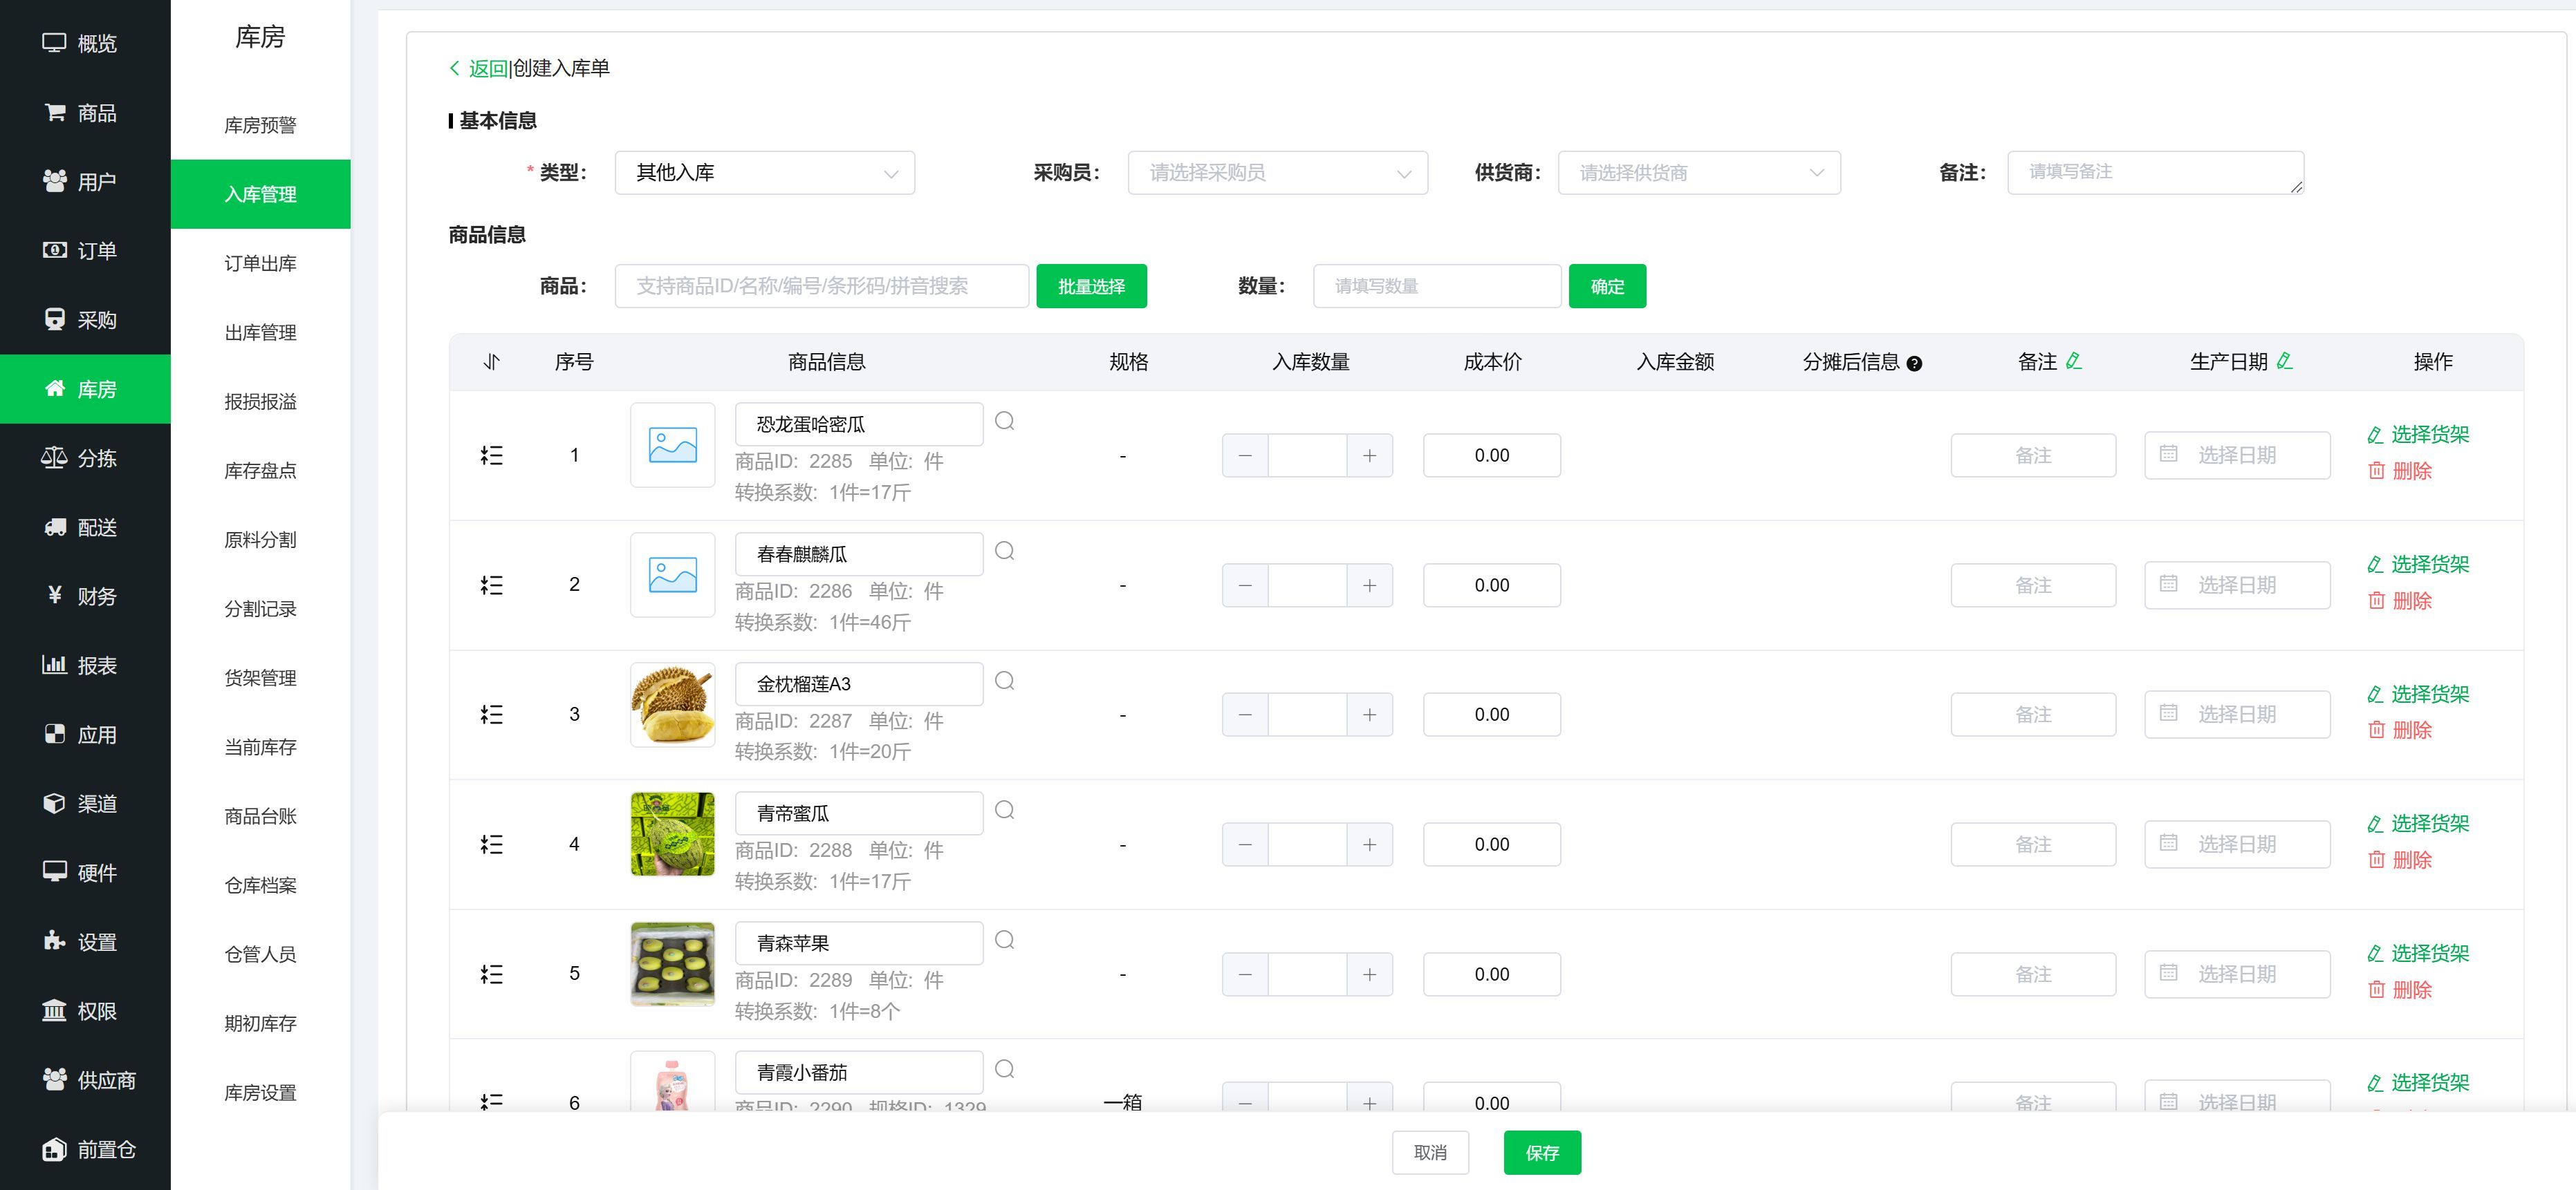Open the 采购员 selection dropdown
The image size is (2576, 1190).
click(1277, 173)
